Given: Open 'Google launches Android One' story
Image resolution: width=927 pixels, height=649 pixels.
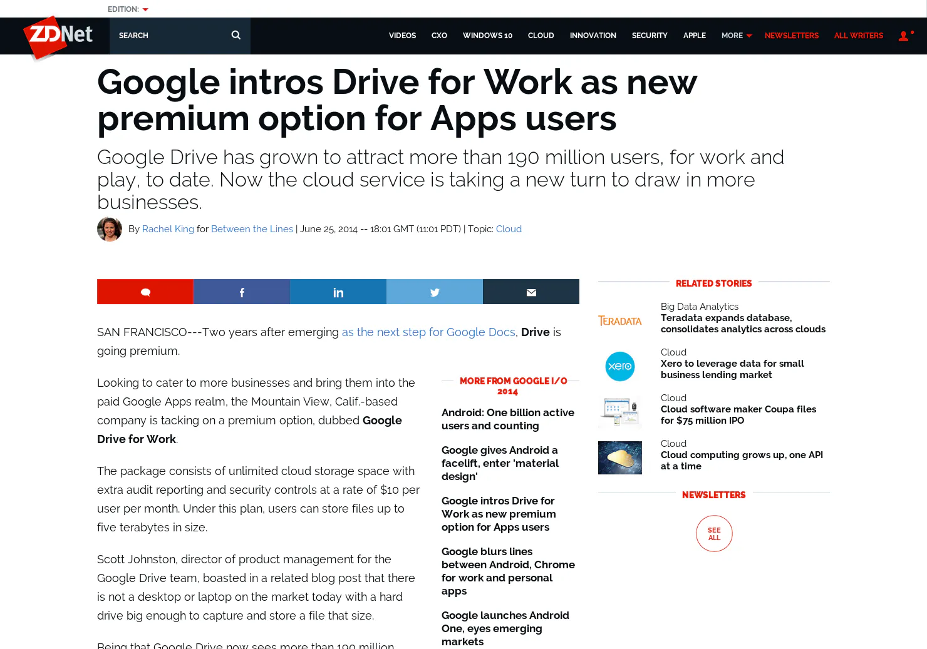Looking at the screenshot, I should click(x=505, y=628).
